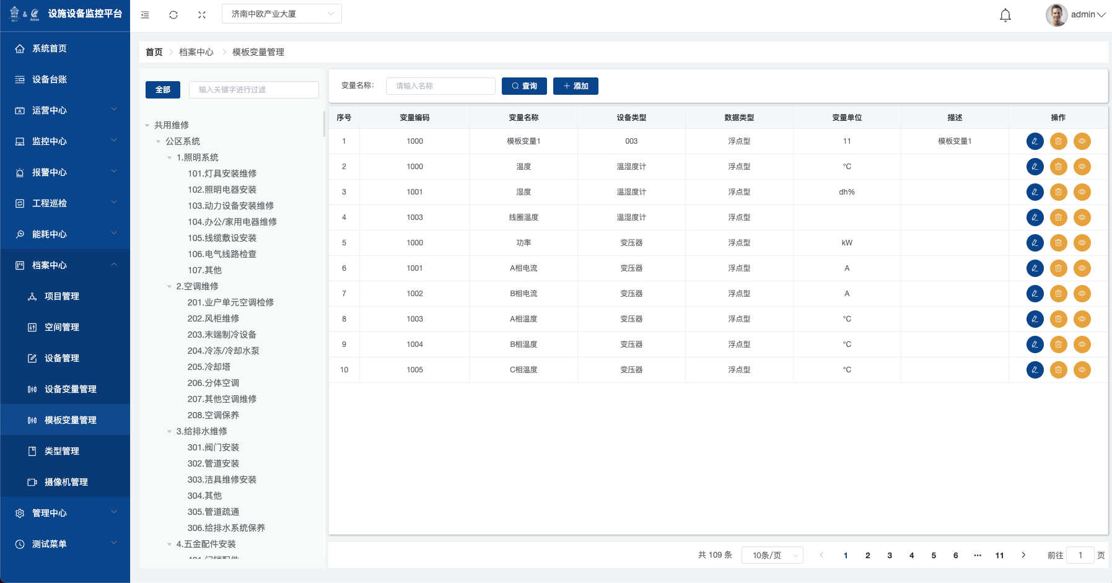View details via eye icon for 温度 row 2

[1082, 167]
